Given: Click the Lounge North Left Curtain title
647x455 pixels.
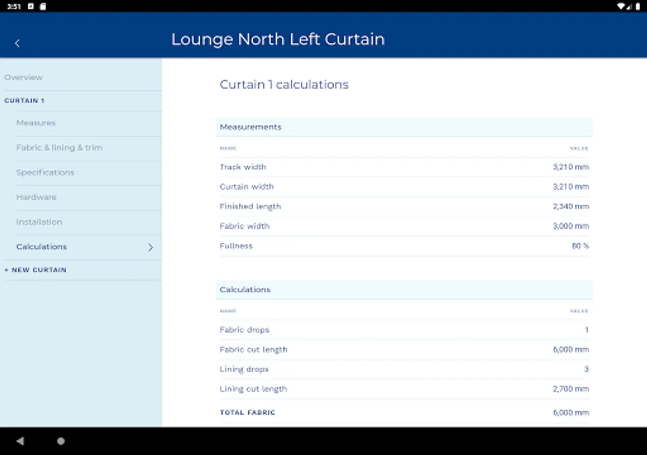Looking at the screenshot, I should click(278, 39).
